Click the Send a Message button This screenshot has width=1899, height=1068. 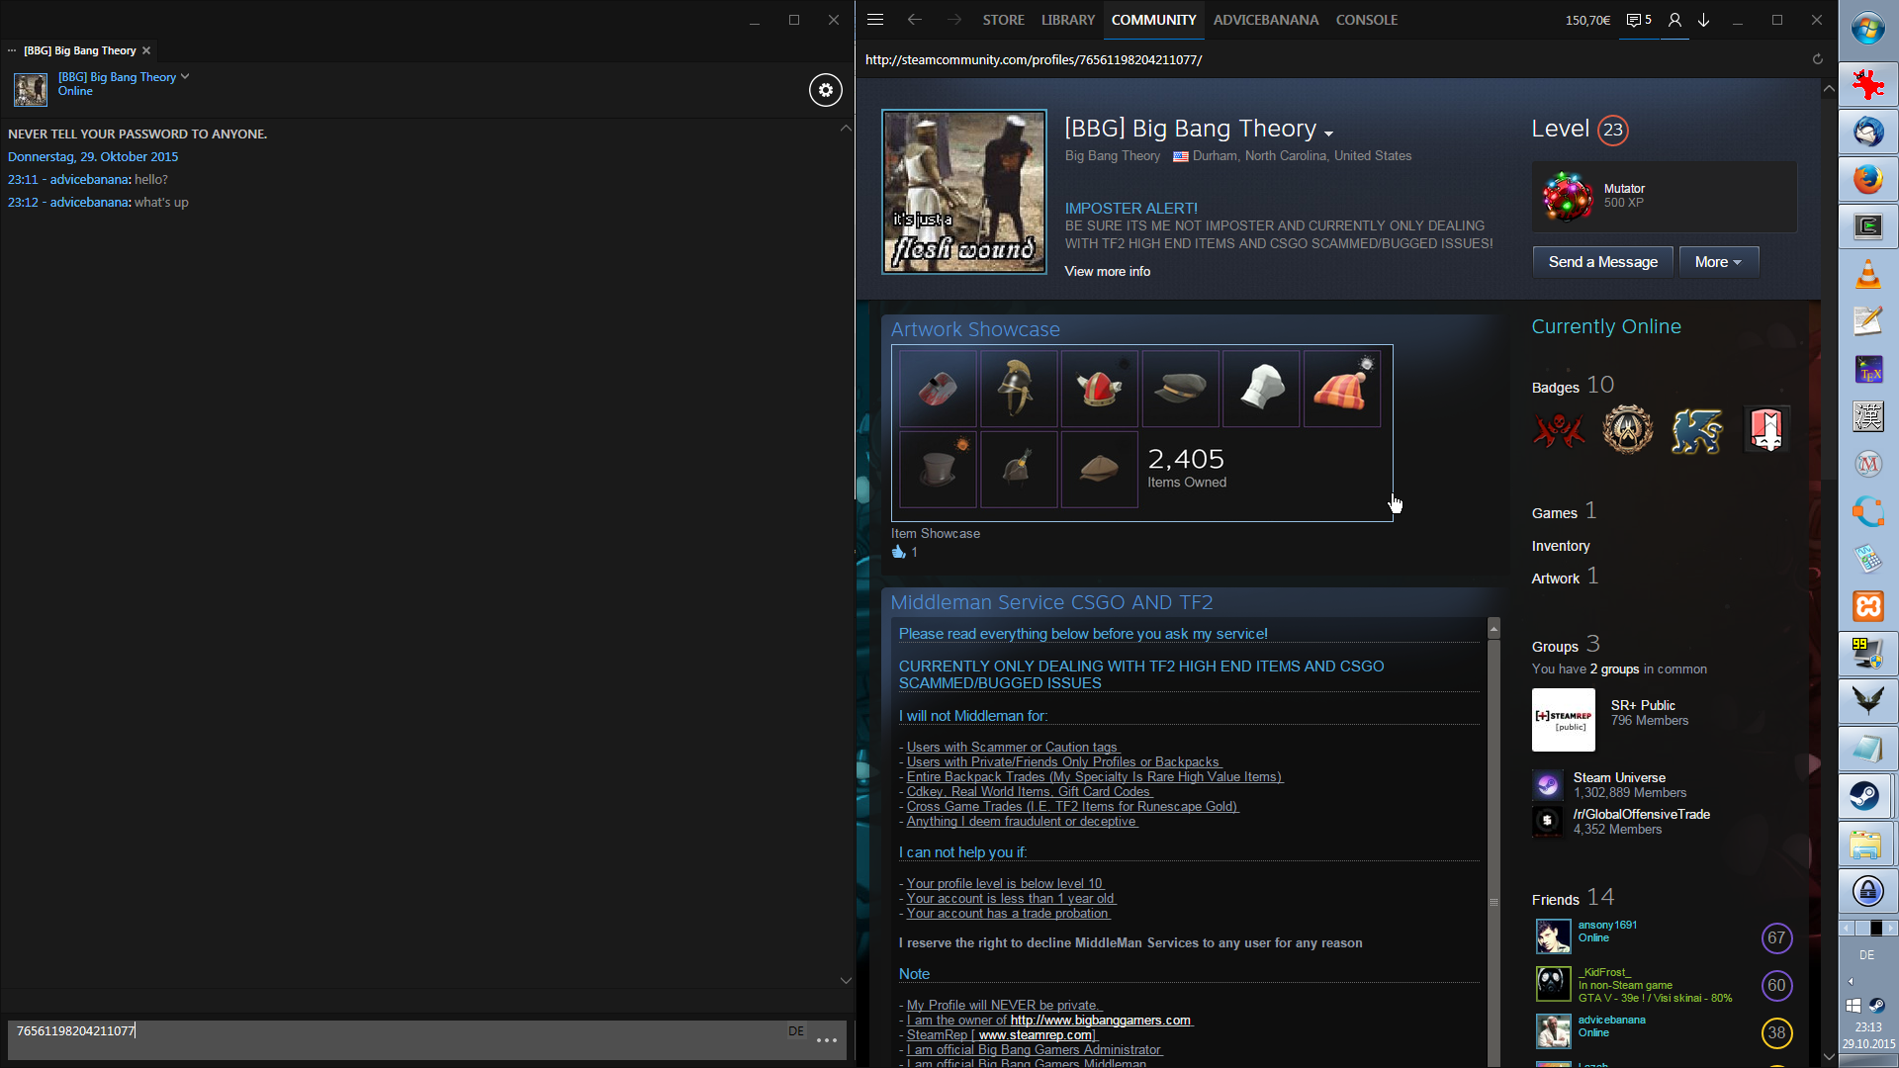click(1602, 262)
